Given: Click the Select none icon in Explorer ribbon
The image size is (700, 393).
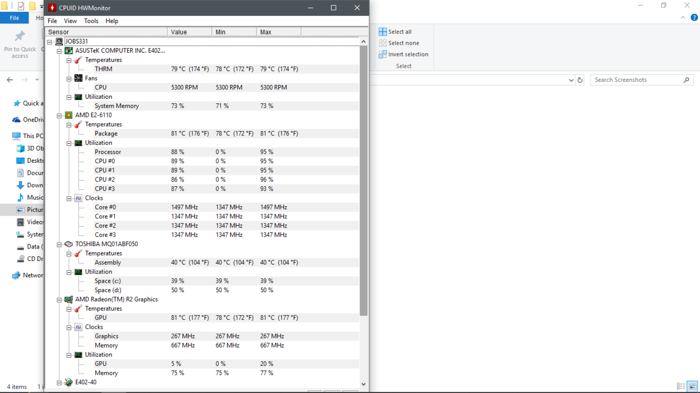Looking at the screenshot, I should pyautogui.click(x=383, y=43).
